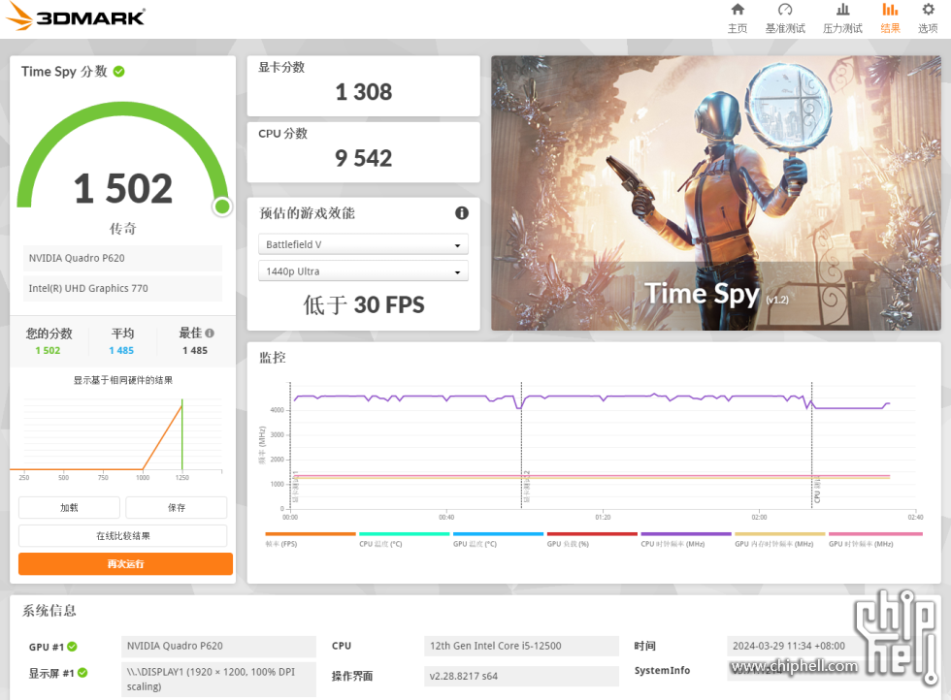The width and height of the screenshot is (951, 700).
Task: Click the 您的分数 value 1 502
Action: coord(48,350)
